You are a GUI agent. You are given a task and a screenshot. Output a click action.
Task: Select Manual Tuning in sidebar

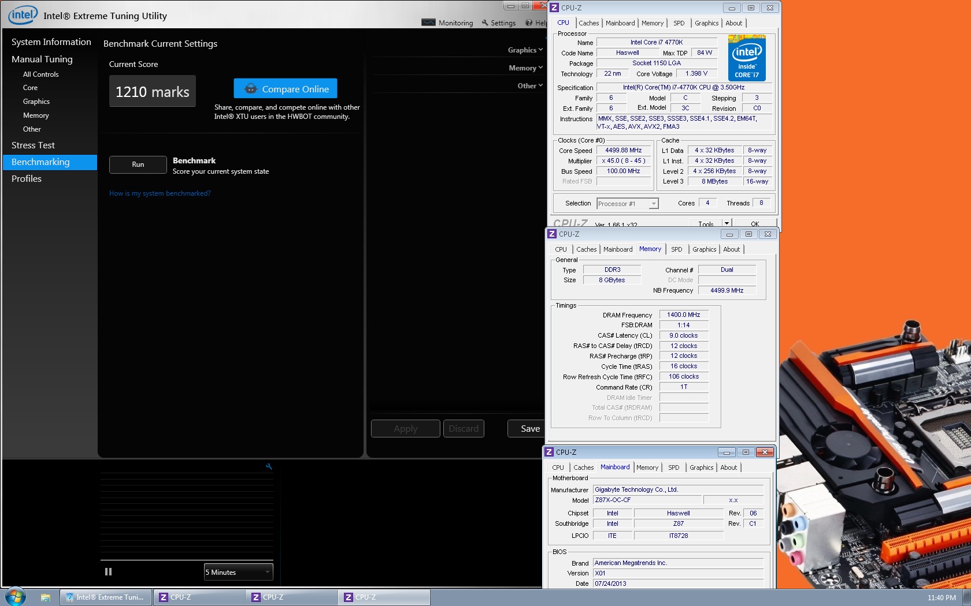click(x=42, y=59)
